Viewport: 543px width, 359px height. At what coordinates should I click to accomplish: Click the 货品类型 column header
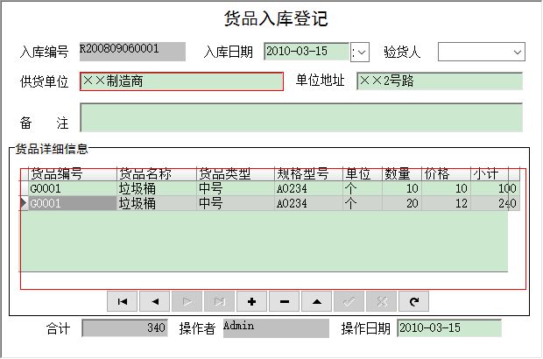pos(236,173)
